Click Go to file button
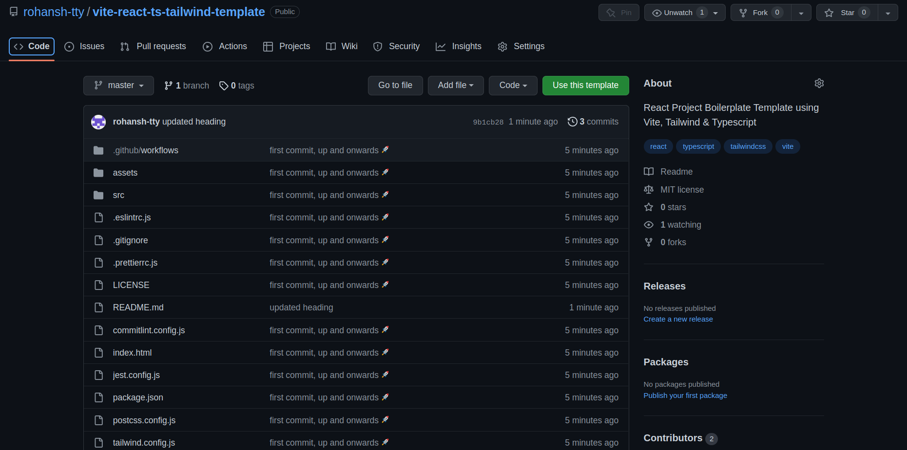 (395, 86)
